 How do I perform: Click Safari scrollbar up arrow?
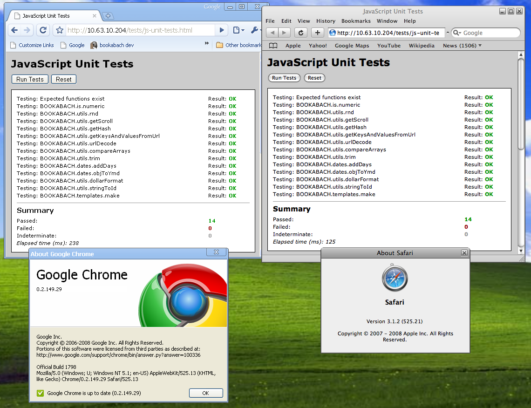click(x=521, y=54)
